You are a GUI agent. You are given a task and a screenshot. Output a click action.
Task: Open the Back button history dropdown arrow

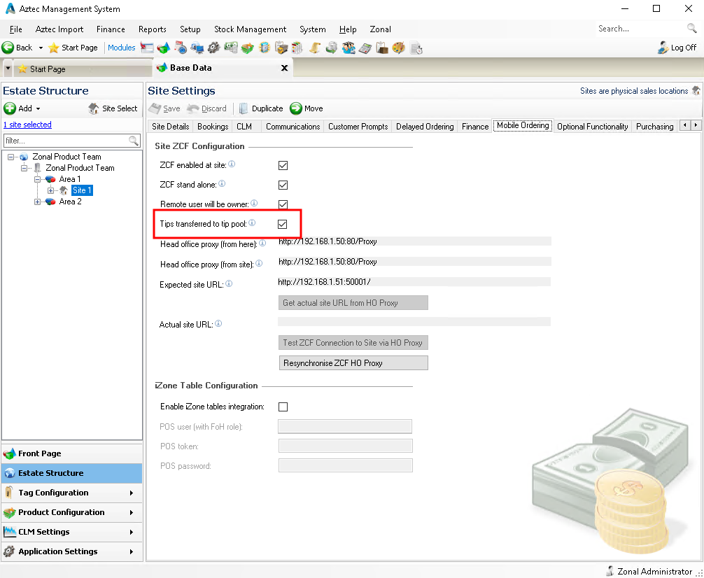[x=41, y=48]
